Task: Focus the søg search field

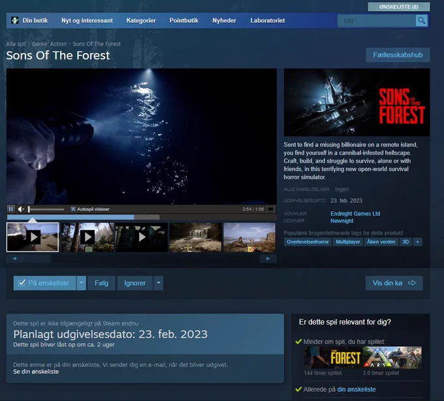Action: pyautogui.click(x=377, y=21)
